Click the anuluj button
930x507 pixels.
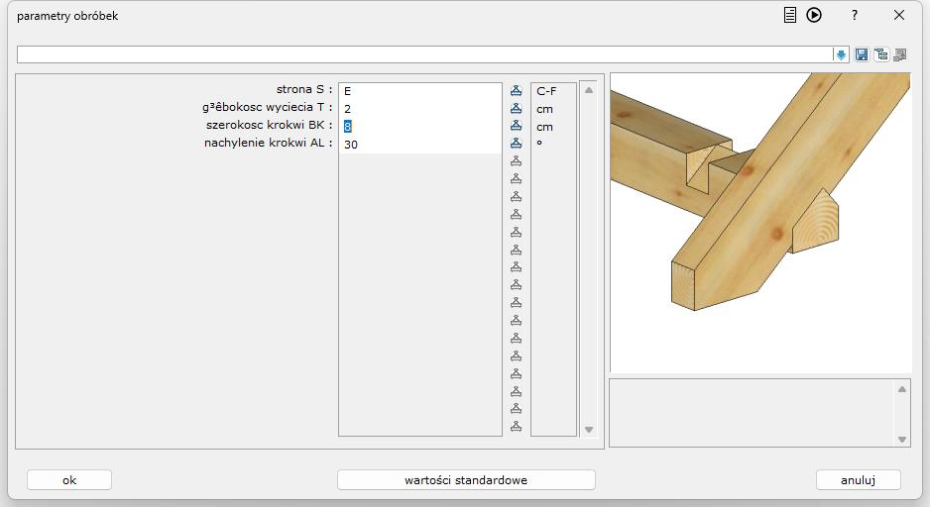pos(858,480)
